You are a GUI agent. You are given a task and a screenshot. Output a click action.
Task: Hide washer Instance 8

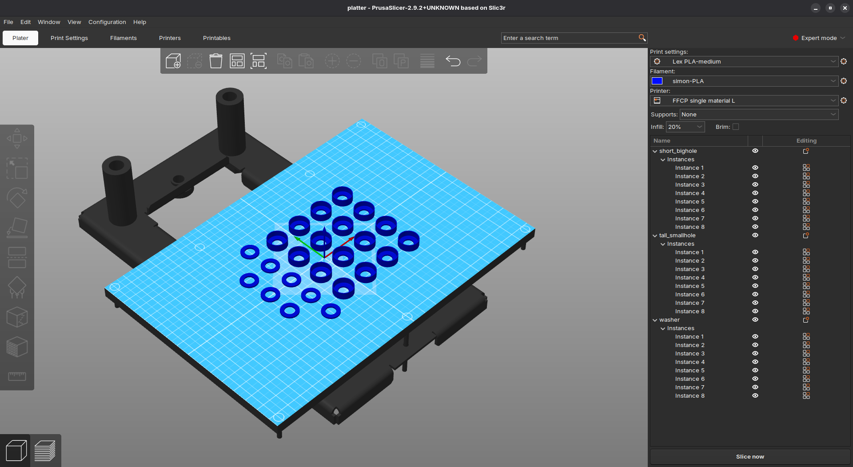coord(755,396)
